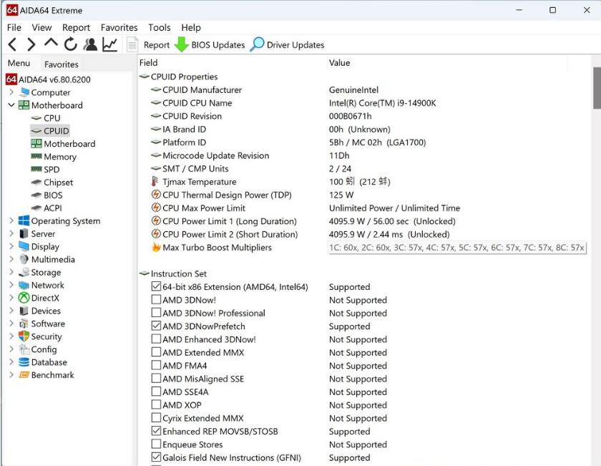
Task: Refresh the page with the circular arrow icon
Action: tap(71, 44)
